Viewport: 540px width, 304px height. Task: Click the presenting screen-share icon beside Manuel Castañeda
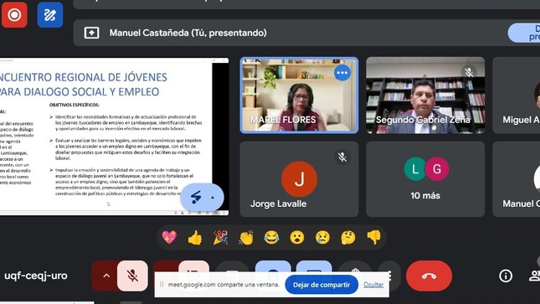point(91,33)
